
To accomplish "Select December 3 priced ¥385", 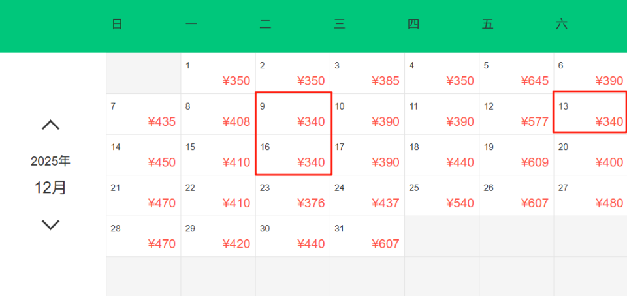I will tap(367, 74).
